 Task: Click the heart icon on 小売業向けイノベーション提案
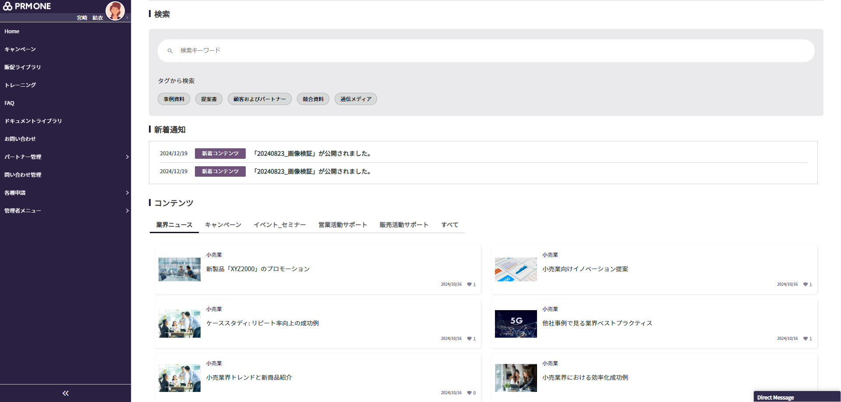805,284
